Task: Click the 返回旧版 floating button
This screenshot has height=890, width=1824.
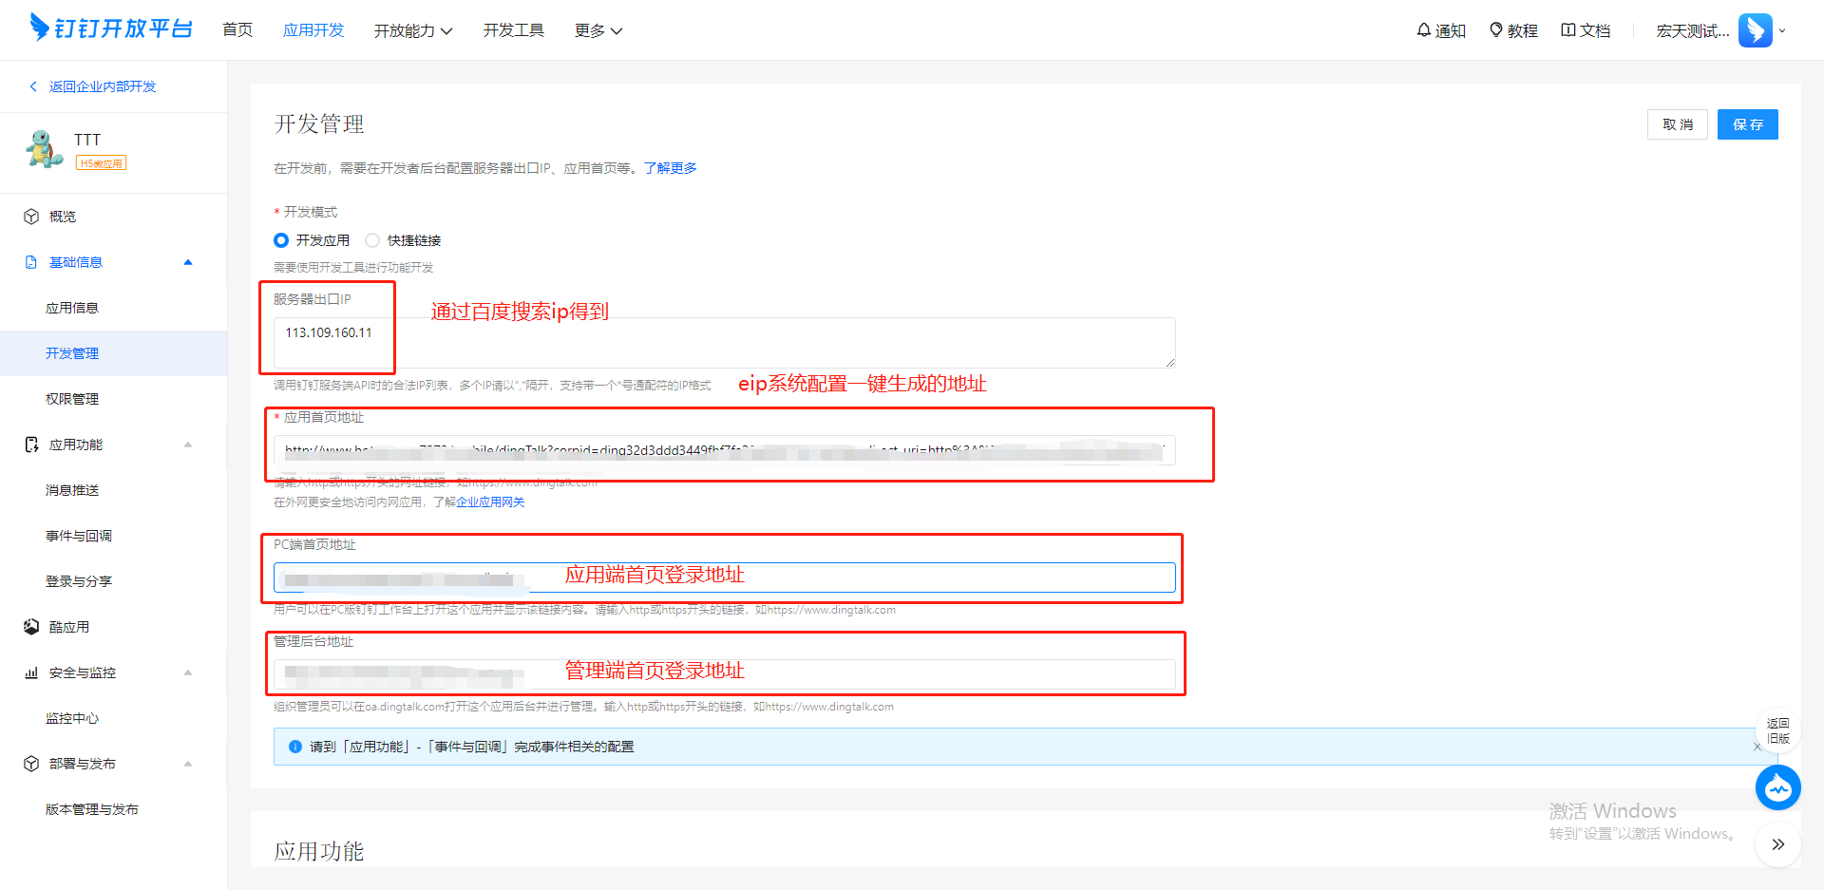Action: click(1778, 730)
